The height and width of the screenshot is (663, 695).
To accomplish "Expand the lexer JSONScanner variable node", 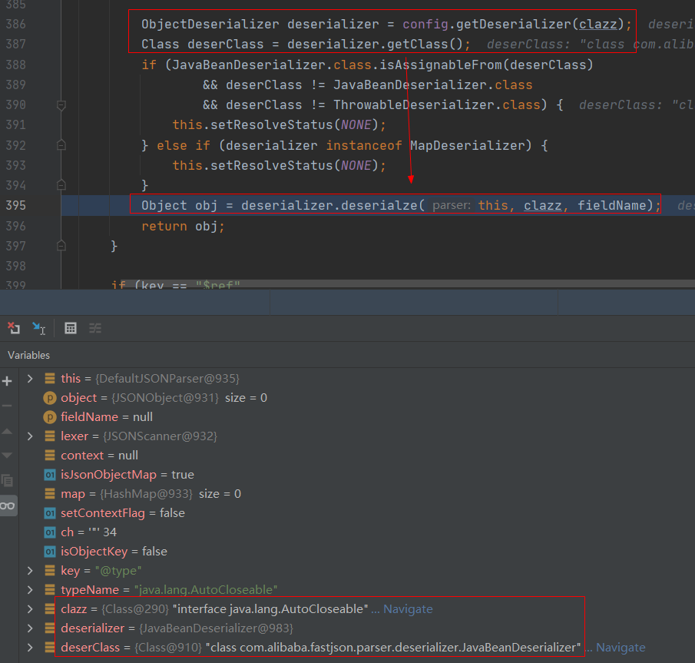I will tap(30, 436).
